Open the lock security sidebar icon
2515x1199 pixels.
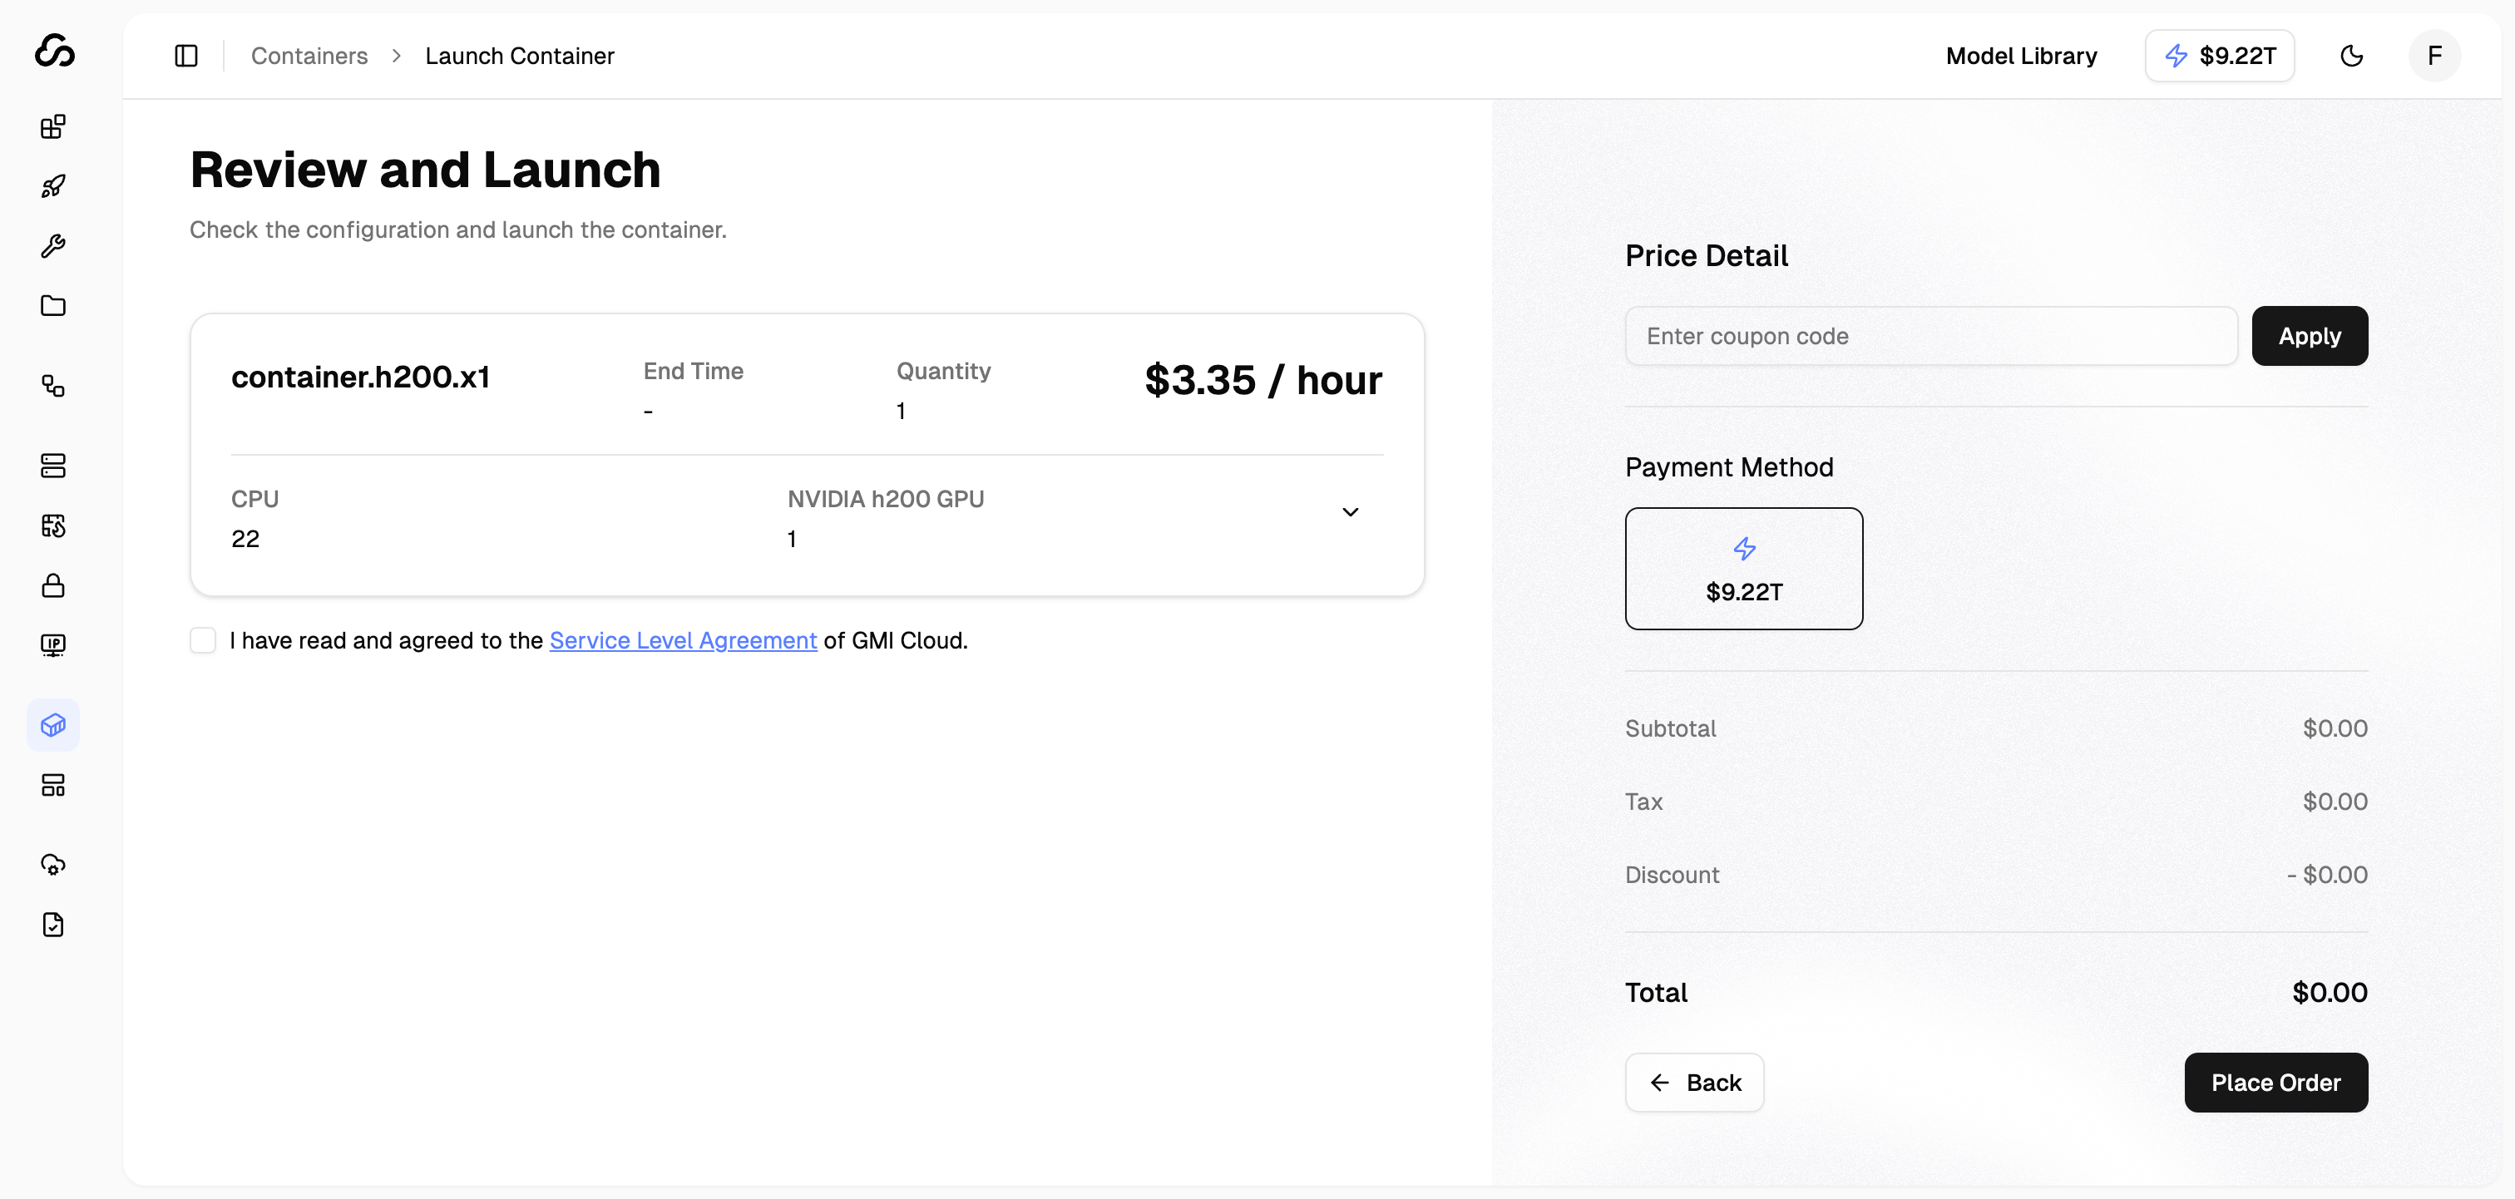(x=52, y=586)
